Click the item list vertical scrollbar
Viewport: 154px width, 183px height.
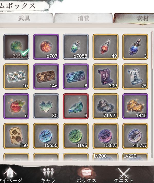152,95
